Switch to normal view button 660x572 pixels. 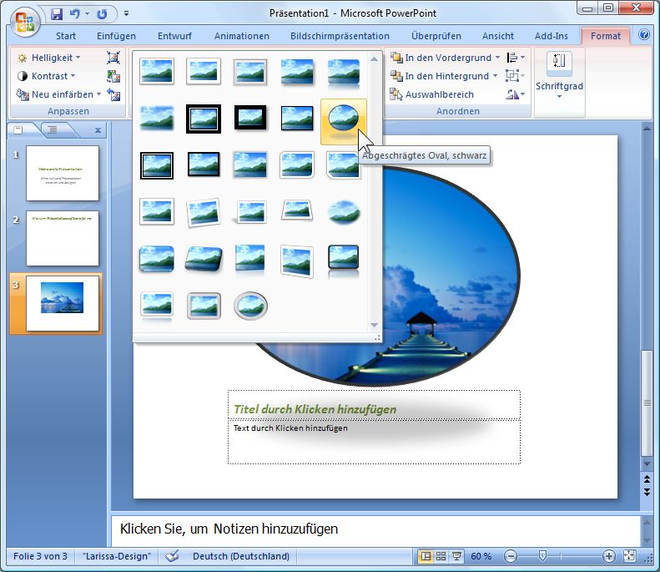point(426,556)
